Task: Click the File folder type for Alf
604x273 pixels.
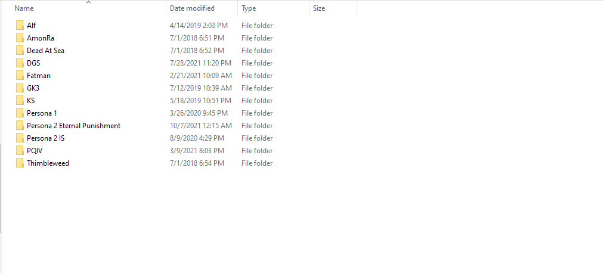Action: (x=257, y=26)
